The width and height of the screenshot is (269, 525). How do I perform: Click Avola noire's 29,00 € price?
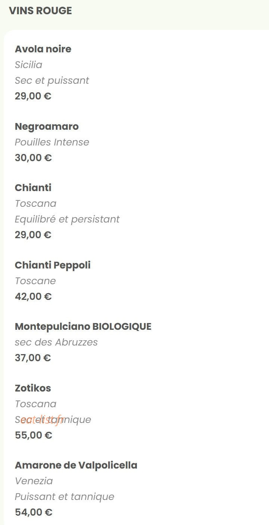point(33,96)
